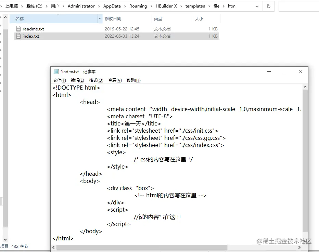Image resolution: width=319 pixels, height=252 pixels.
Task: Select the readme.txt file icon
Action: 18,29
